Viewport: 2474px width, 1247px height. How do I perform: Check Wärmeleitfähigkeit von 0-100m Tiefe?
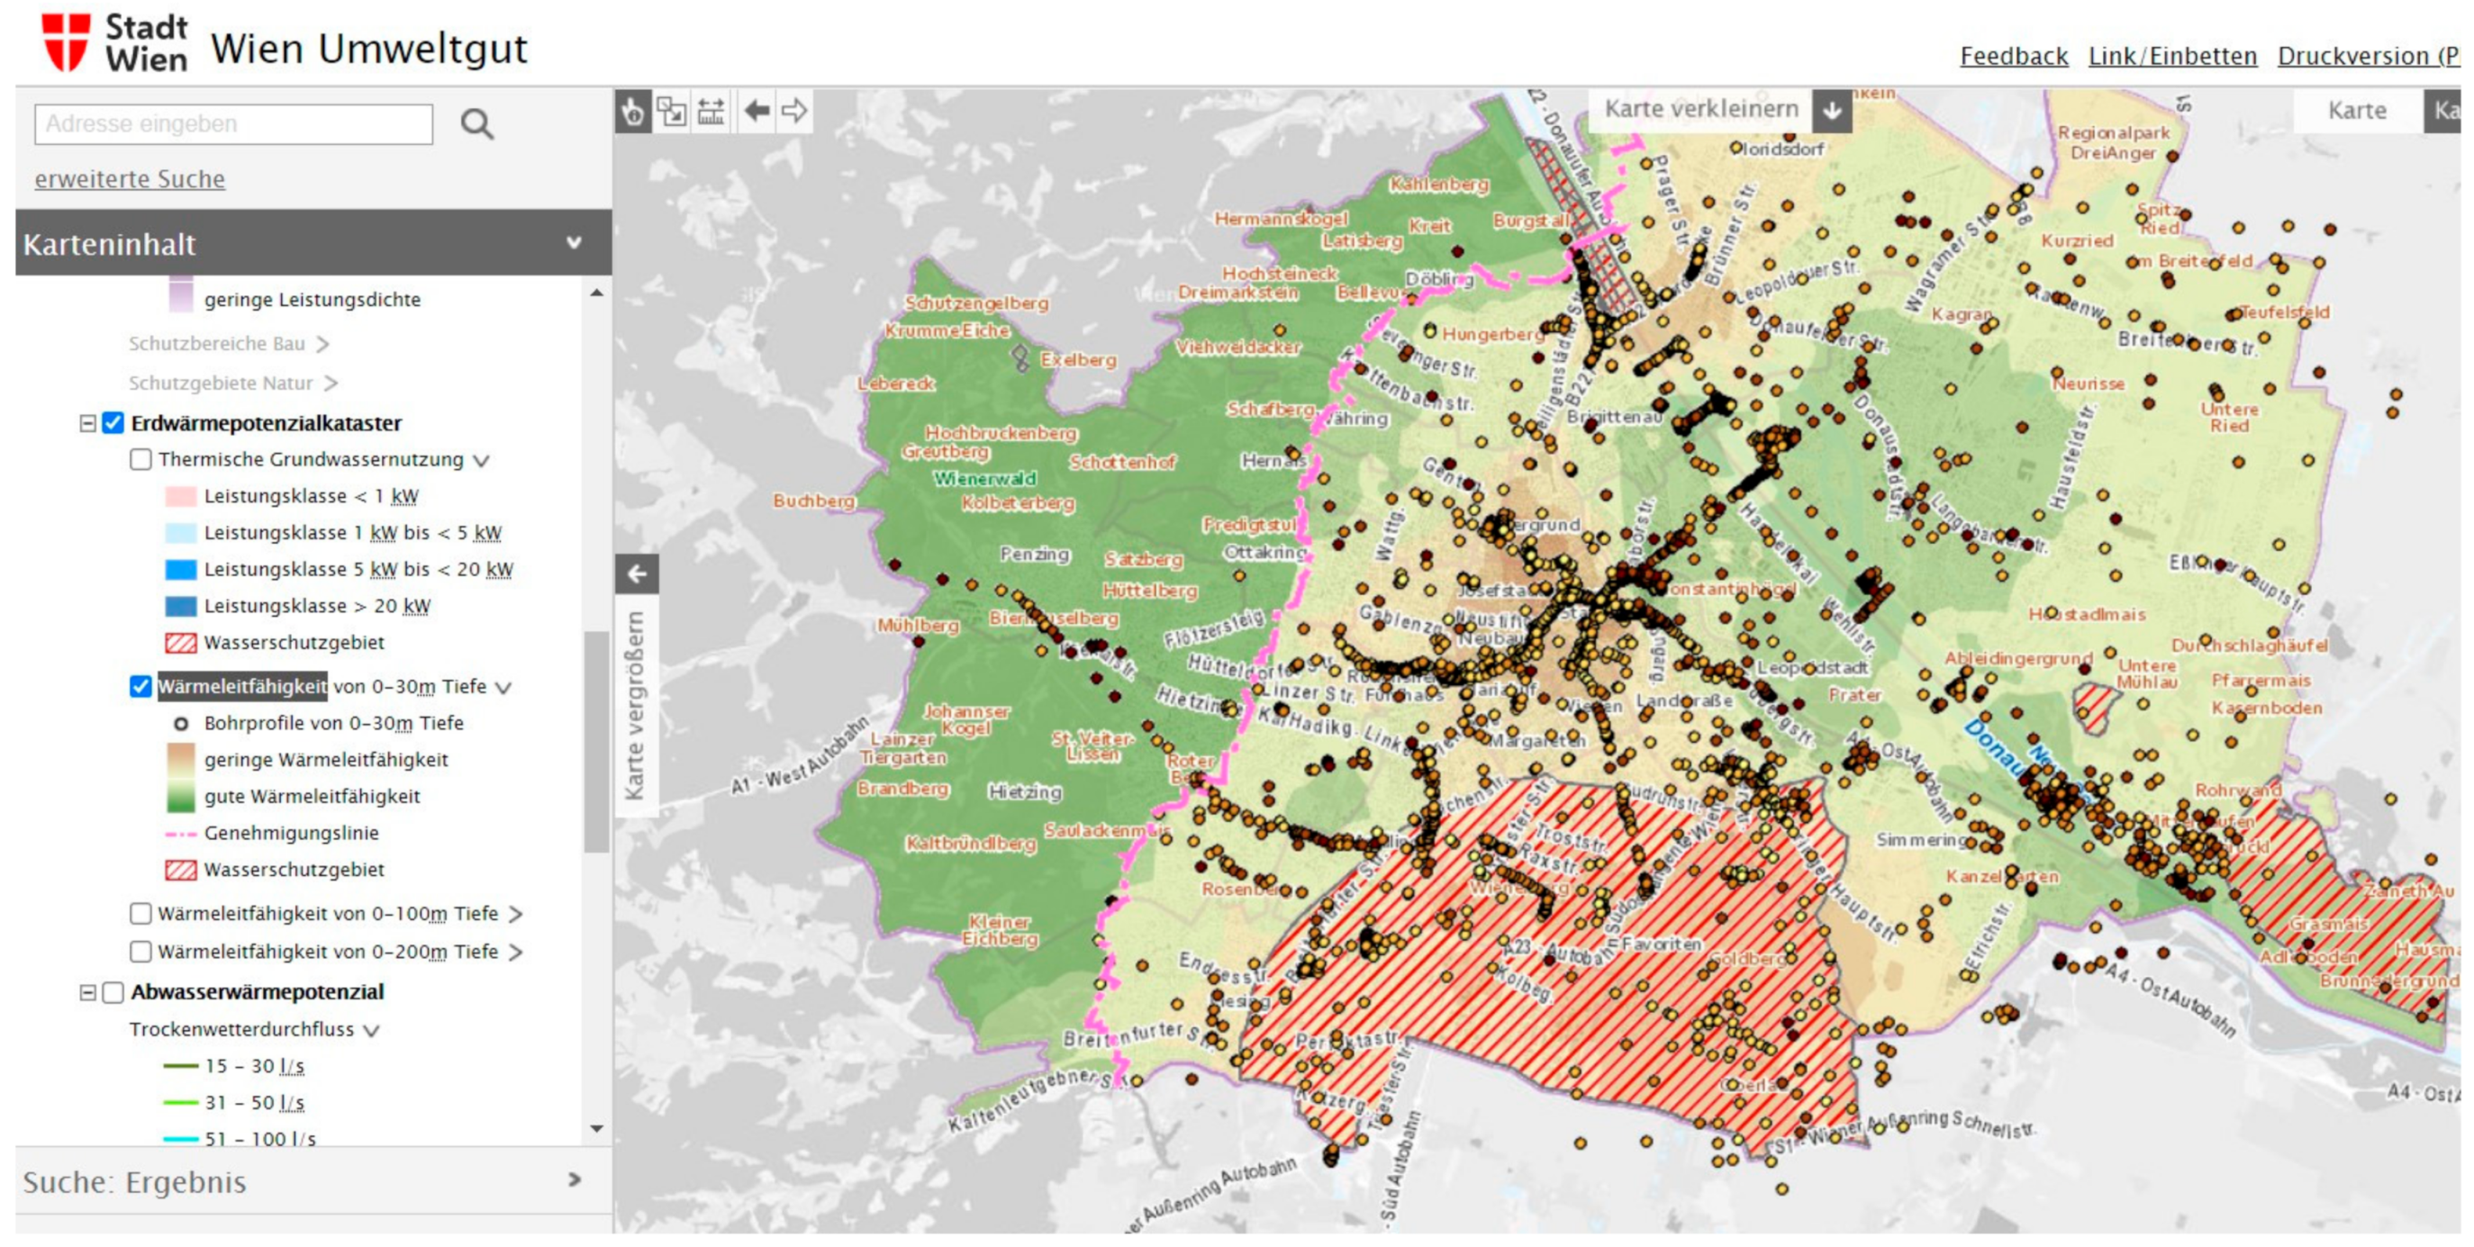click(140, 914)
